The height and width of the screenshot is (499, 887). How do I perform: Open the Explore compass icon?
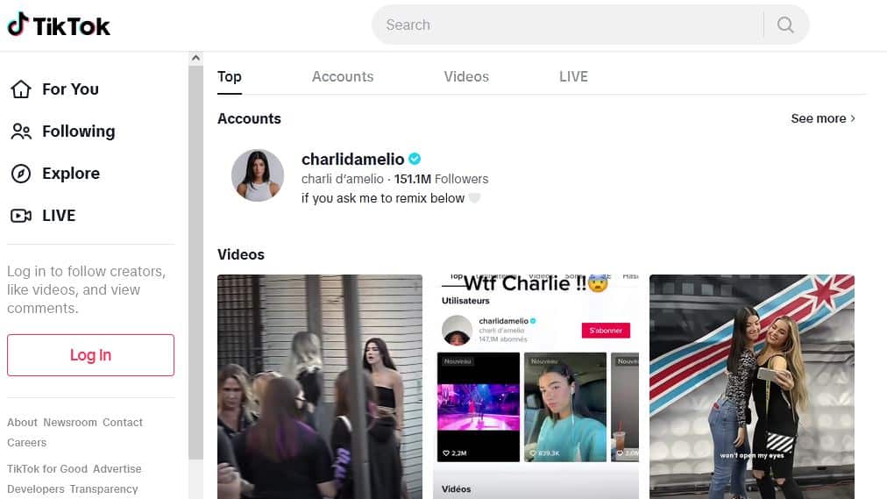[x=21, y=173]
